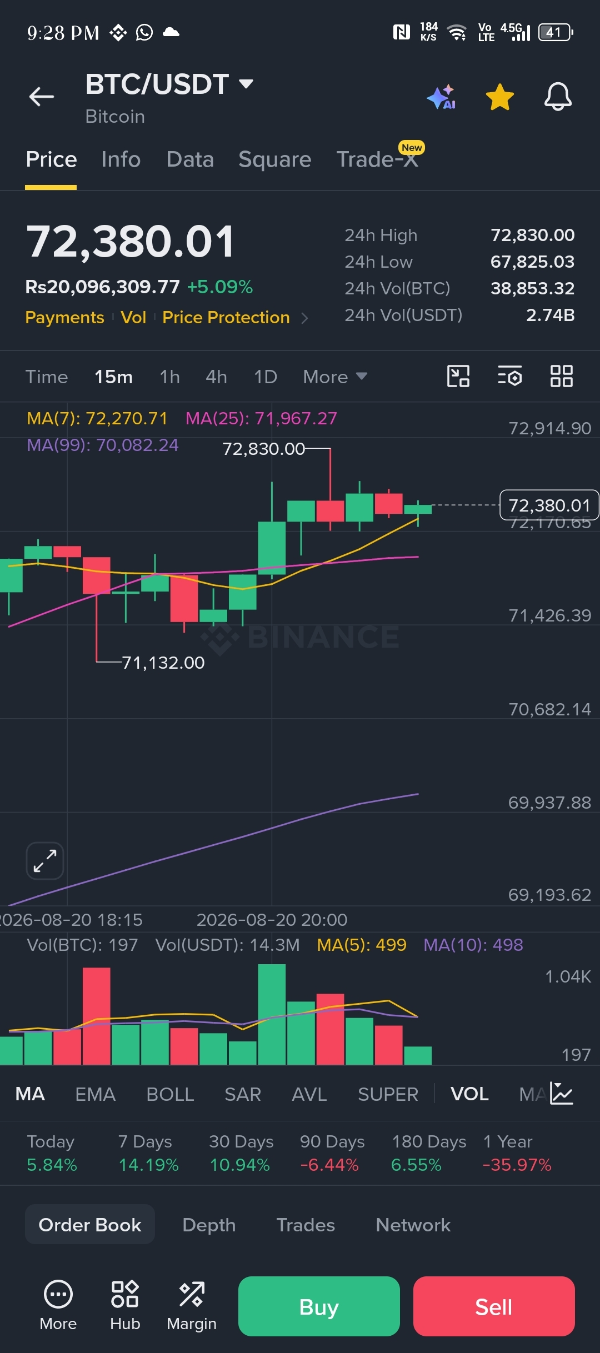Viewport: 600px width, 1353px height.
Task: Select the Order Book tab
Action: 90,1225
